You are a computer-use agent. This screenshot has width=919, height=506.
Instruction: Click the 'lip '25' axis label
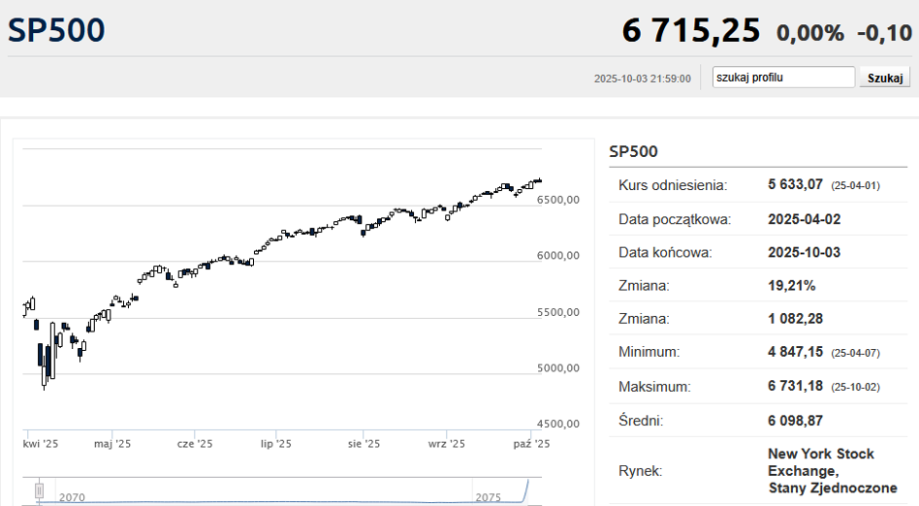click(276, 444)
